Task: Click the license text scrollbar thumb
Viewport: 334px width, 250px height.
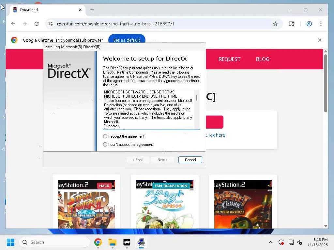Action: point(197,98)
